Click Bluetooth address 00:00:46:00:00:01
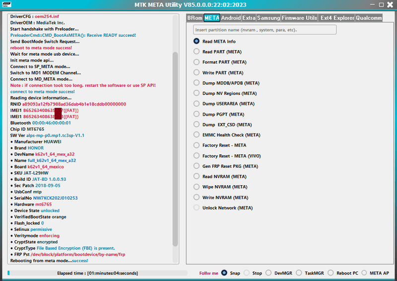 (52, 123)
